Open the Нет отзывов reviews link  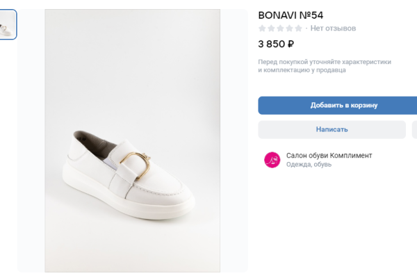tap(333, 28)
